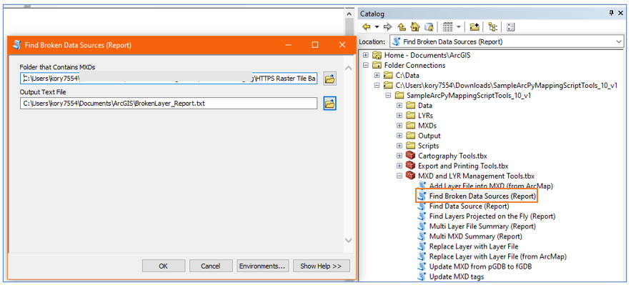Select Find Broken Data Sources (Report) tool
This screenshot has width=631, height=285.
pyautogui.click(x=482, y=196)
